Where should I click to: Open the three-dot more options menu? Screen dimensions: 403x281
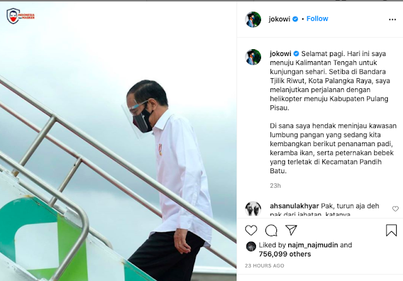392,20
